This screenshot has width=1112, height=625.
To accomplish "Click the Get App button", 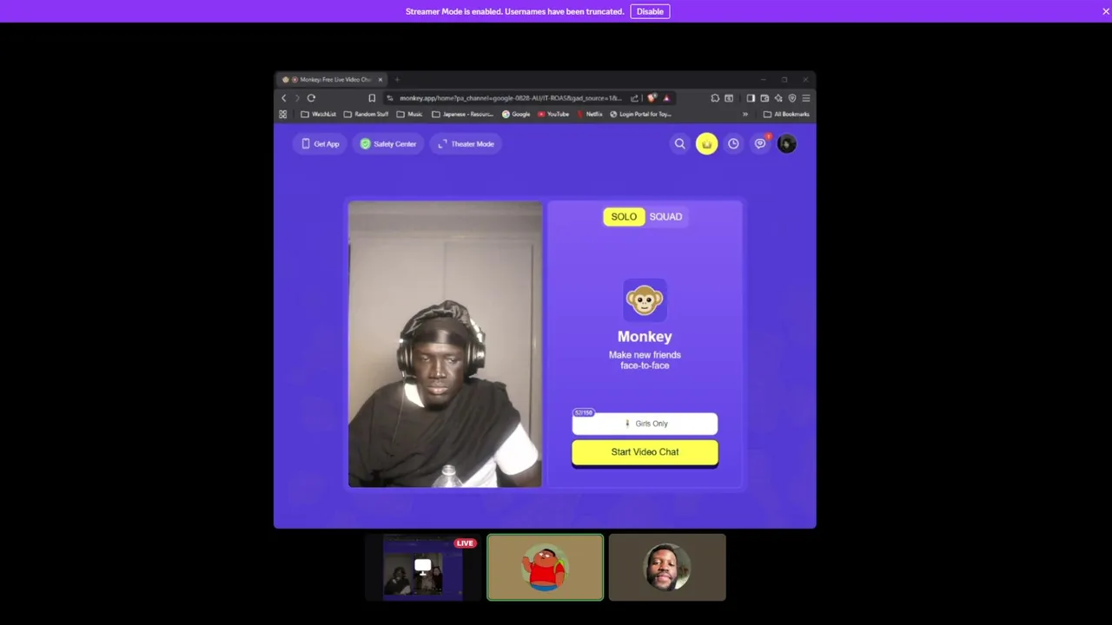I will click(x=321, y=144).
